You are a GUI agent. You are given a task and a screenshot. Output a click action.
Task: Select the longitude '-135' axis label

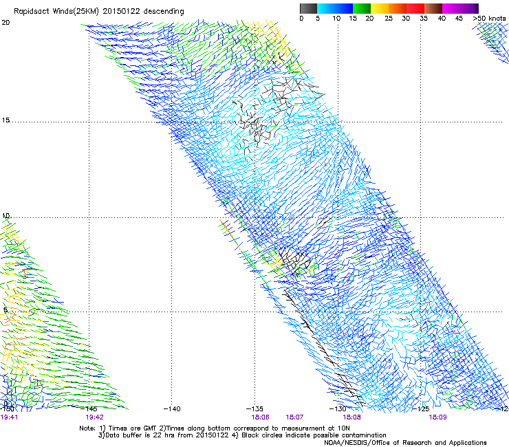coord(254,409)
